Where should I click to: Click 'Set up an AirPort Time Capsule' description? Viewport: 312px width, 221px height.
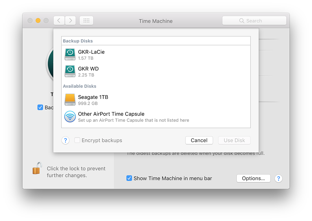coord(133,120)
